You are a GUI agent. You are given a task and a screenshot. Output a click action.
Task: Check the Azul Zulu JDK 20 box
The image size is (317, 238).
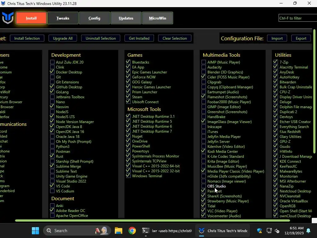[52, 62]
